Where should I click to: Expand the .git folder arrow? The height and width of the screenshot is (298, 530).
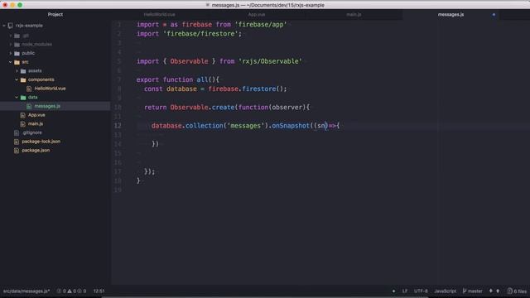click(x=11, y=36)
